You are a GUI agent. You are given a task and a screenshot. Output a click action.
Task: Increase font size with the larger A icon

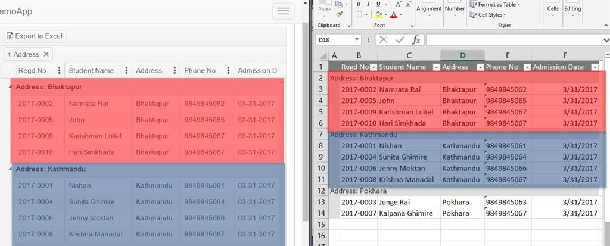pos(398,4)
